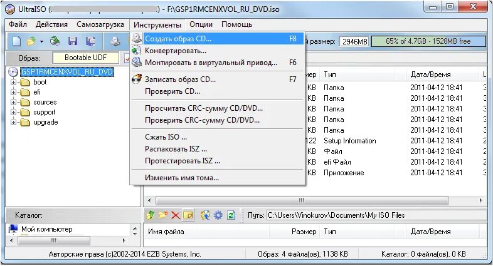The image size is (493, 266).
Task: Click the burn icon beside Записать образ CD
Action: click(137, 79)
